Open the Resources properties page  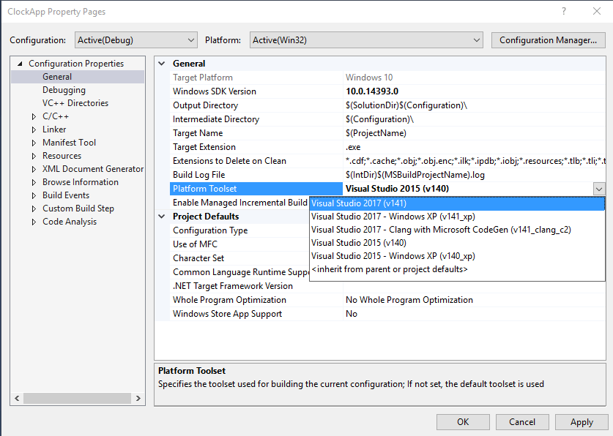tap(62, 156)
